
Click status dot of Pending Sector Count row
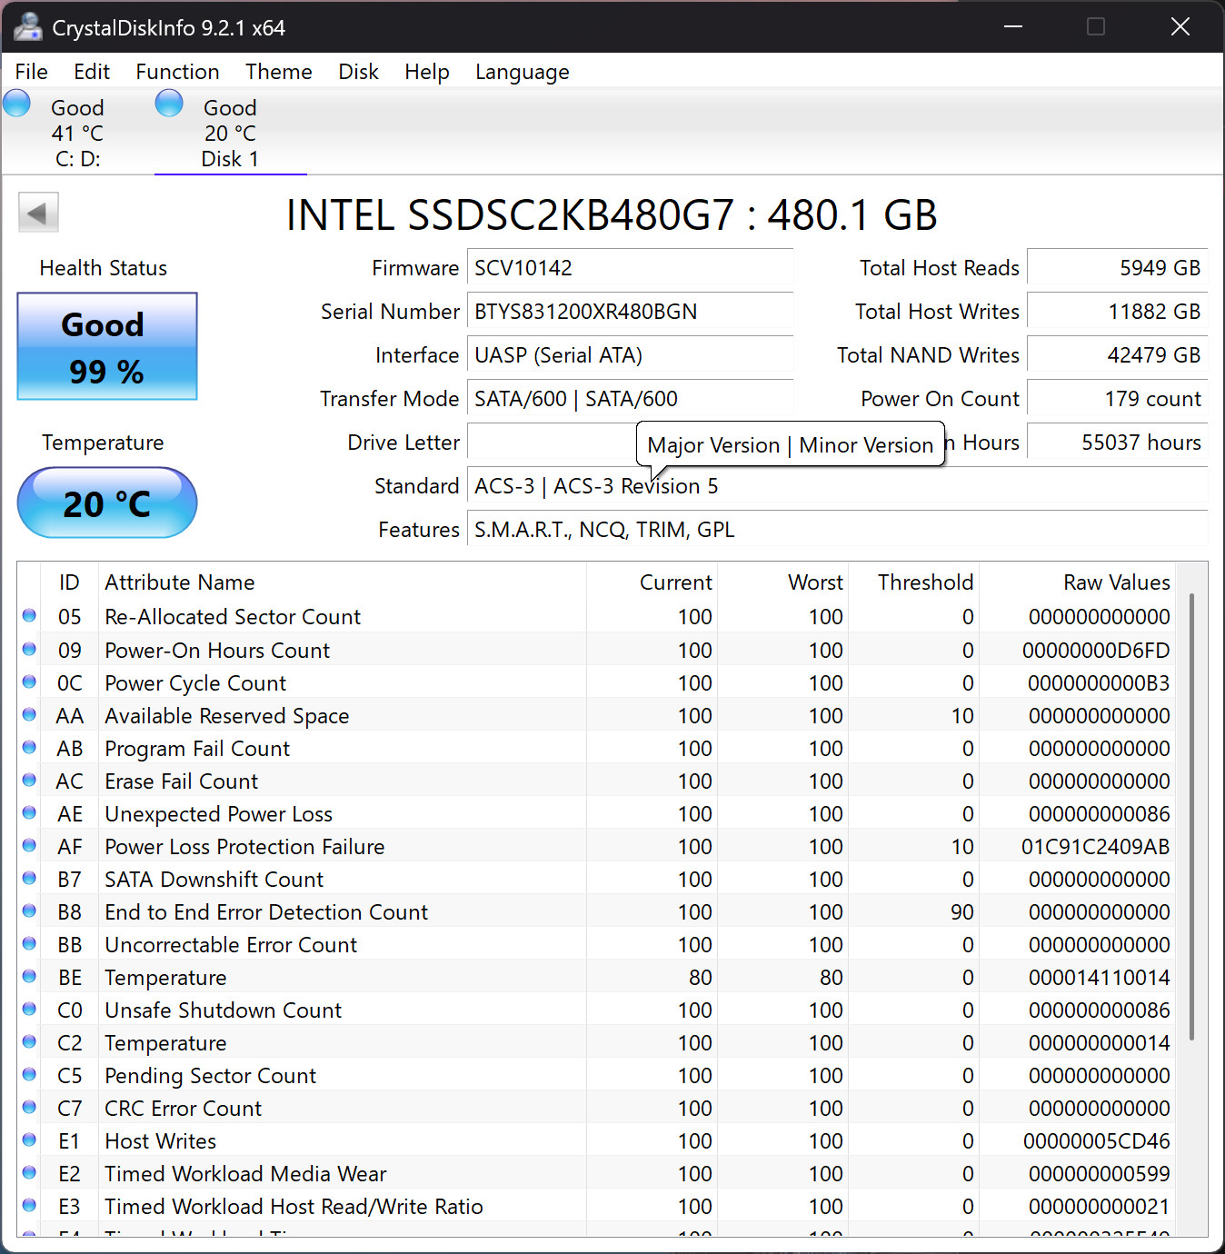click(29, 1075)
